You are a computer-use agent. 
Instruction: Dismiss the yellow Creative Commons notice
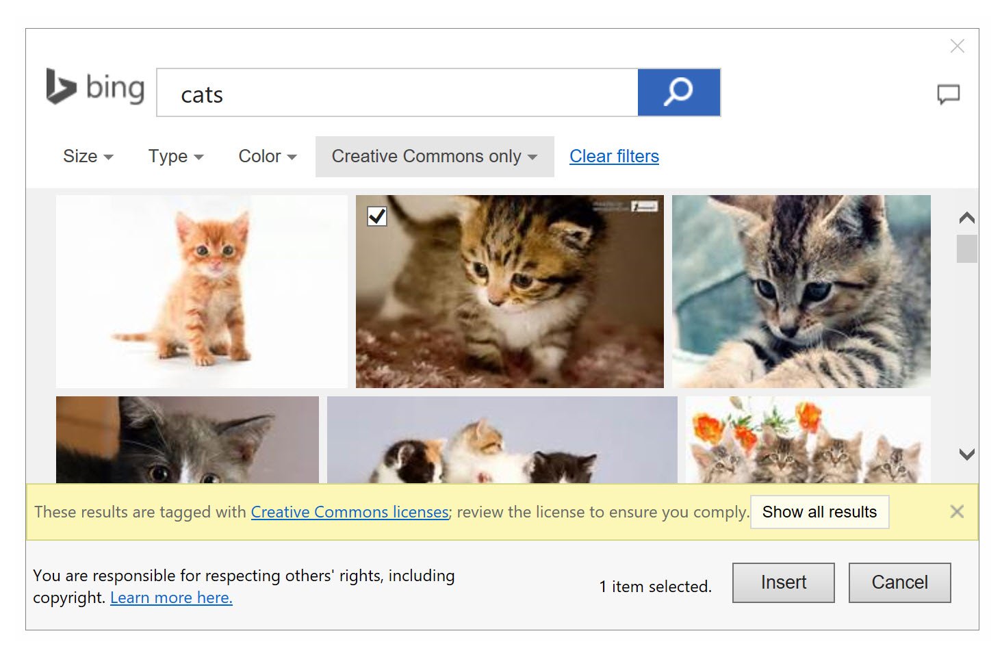click(957, 511)
